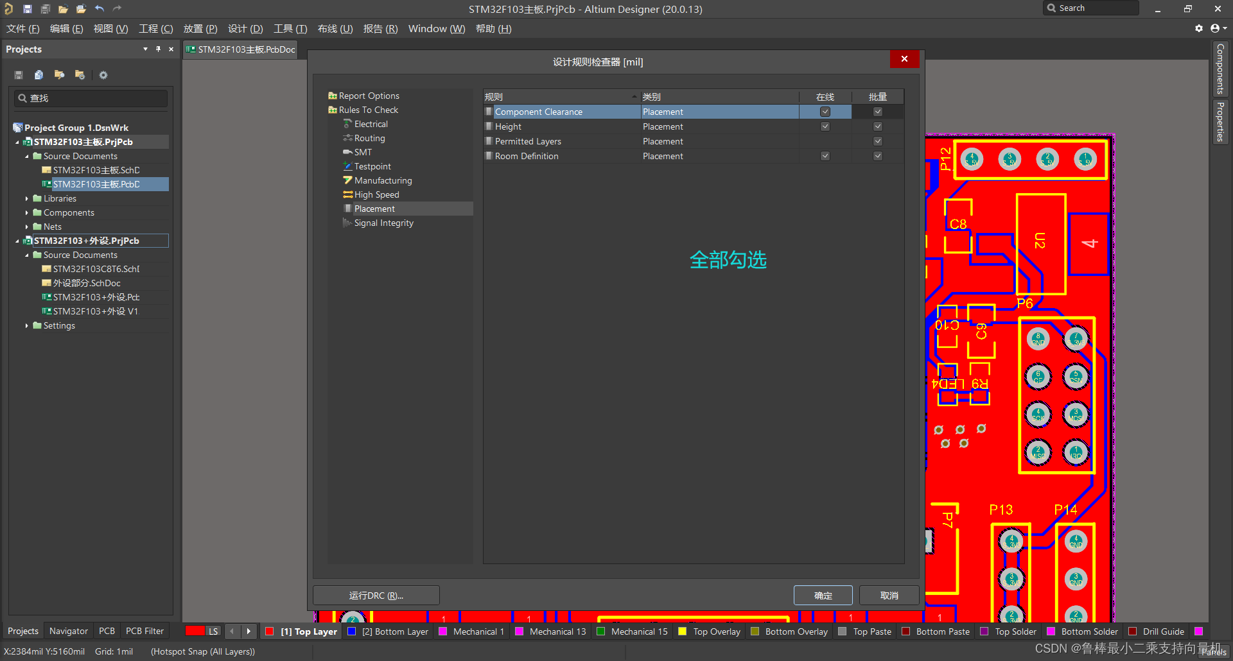Open the Properties side panel

[x=1220, y=122]
